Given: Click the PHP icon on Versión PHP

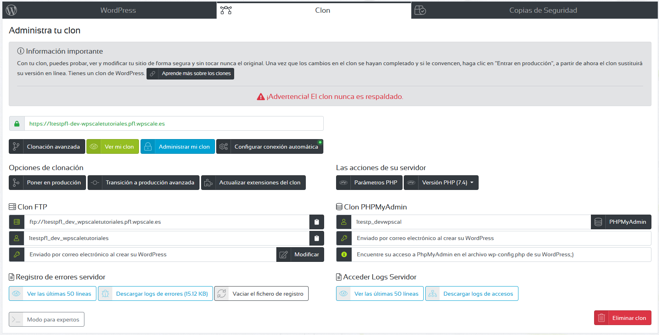Looking at the screenshot, I should [411, 182].
